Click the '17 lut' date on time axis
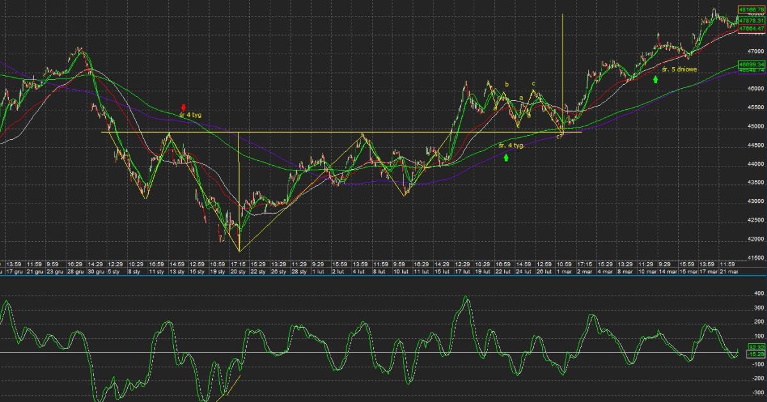Screen dimensions: 767x402 (462, 271)
